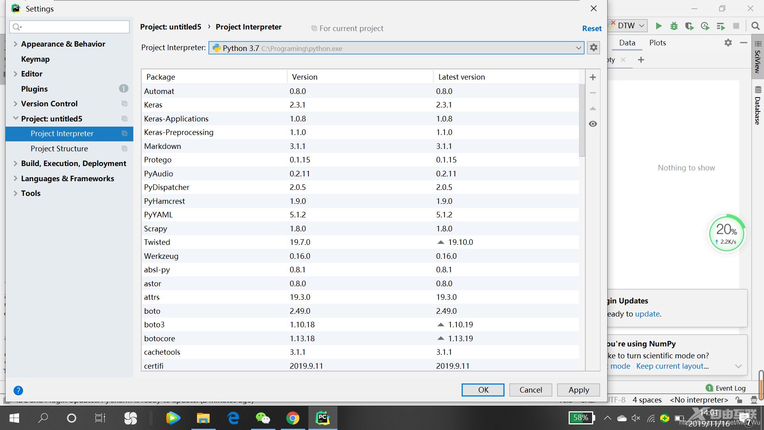Click the Run icon in PyCharm toolbar

coord(659,26)
